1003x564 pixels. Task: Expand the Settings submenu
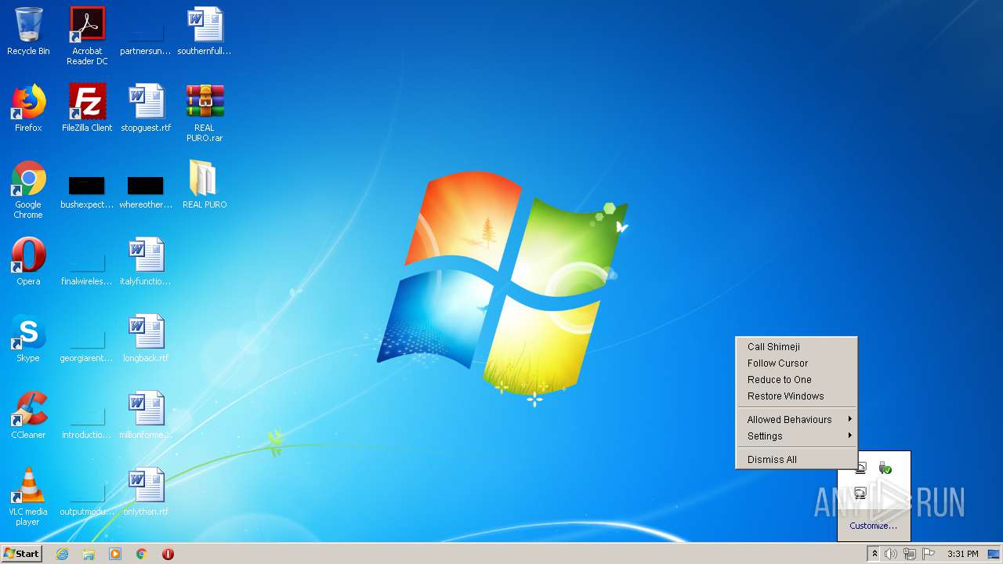click(796, 436)
